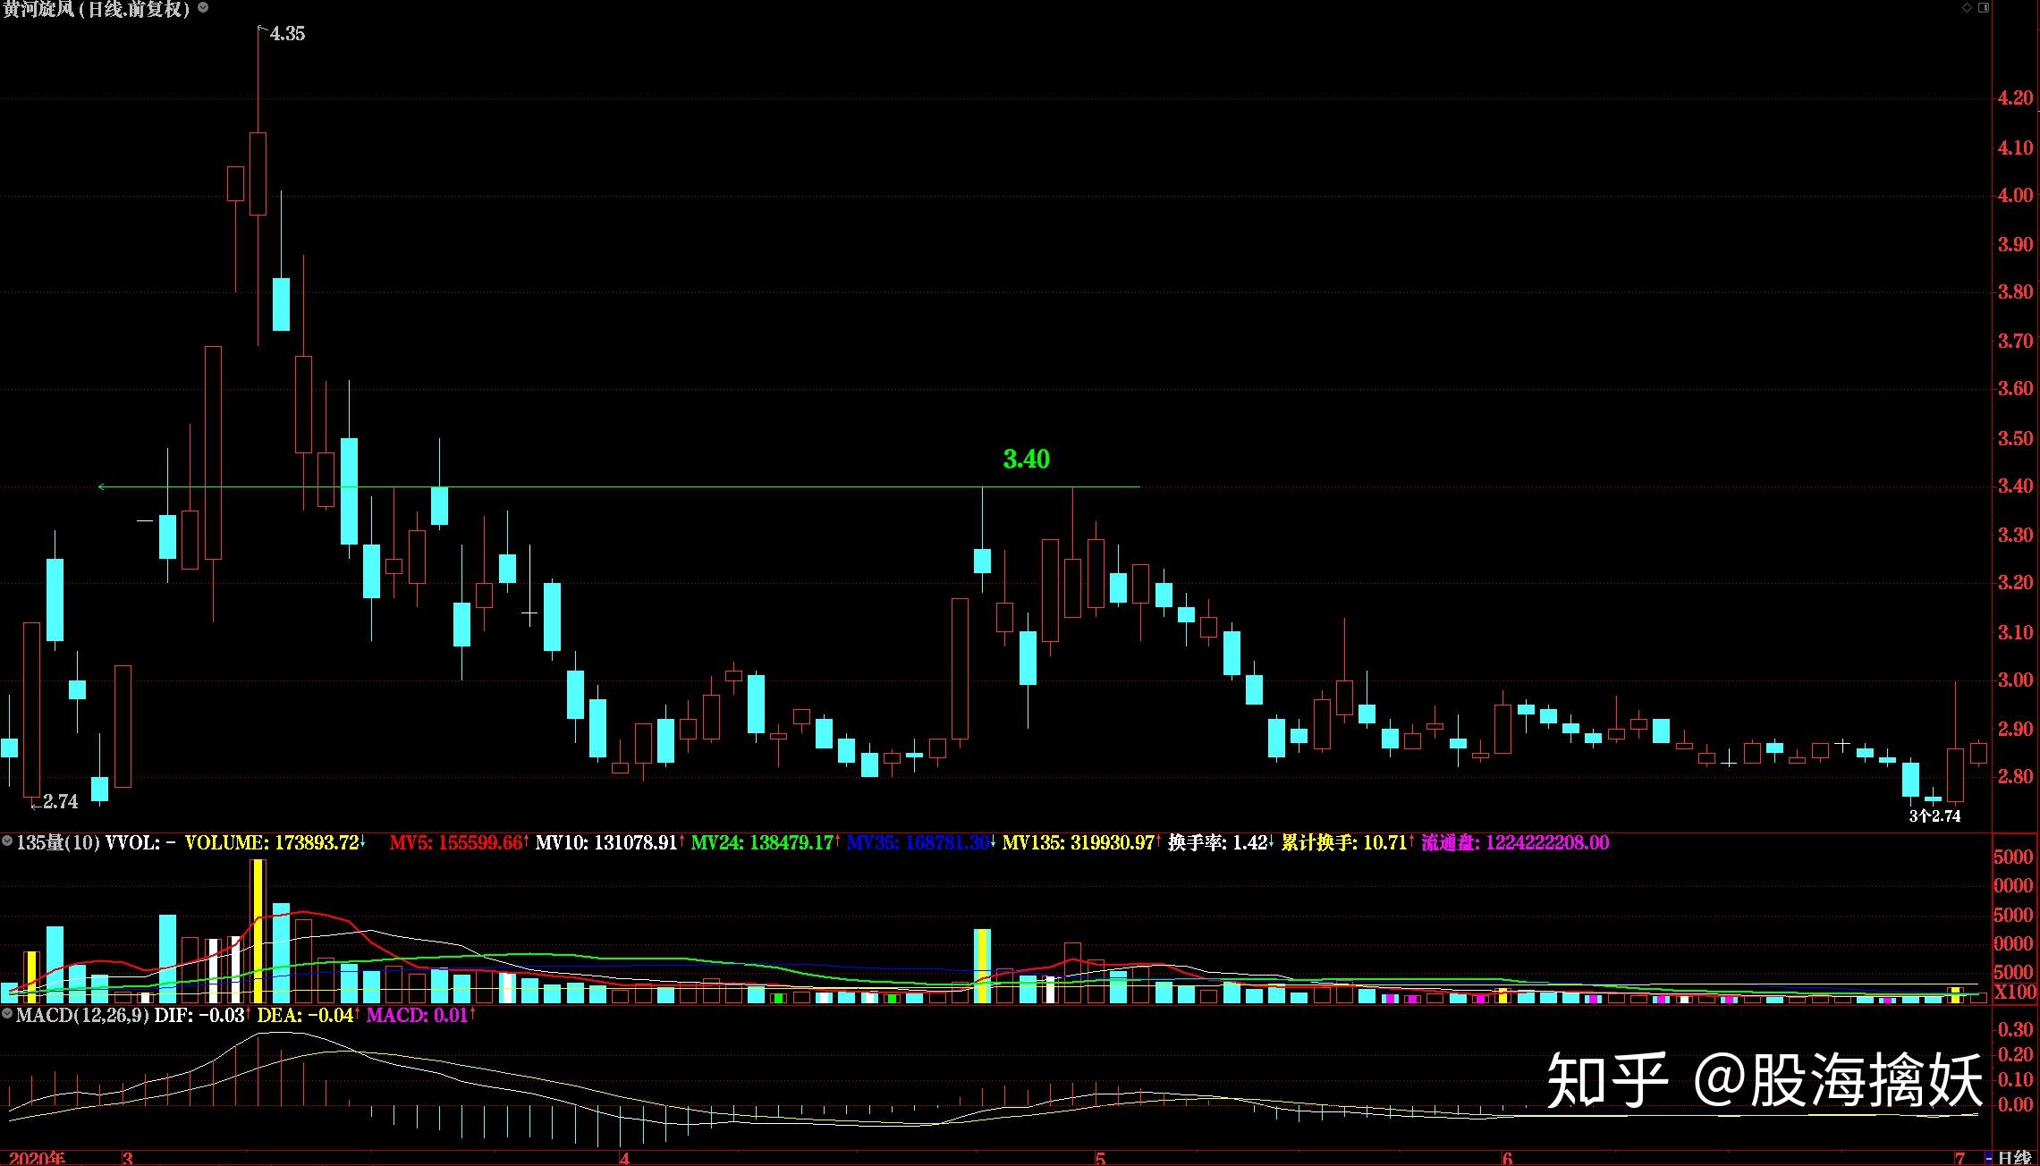The height and width of the screenshot is (1166, 2040).
Task: Click the blue minus button beside 日线
Action: coord(1987,1158)
